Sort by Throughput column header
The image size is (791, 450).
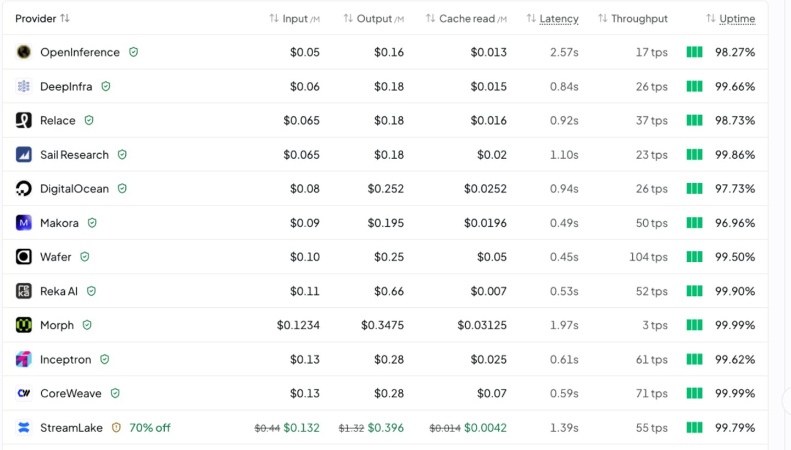633,19
